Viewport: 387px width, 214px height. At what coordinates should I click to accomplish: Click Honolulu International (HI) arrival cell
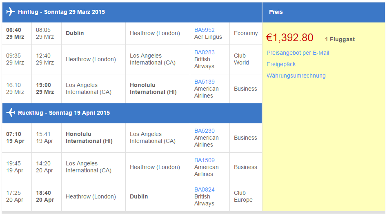click(x=158, y=89)
